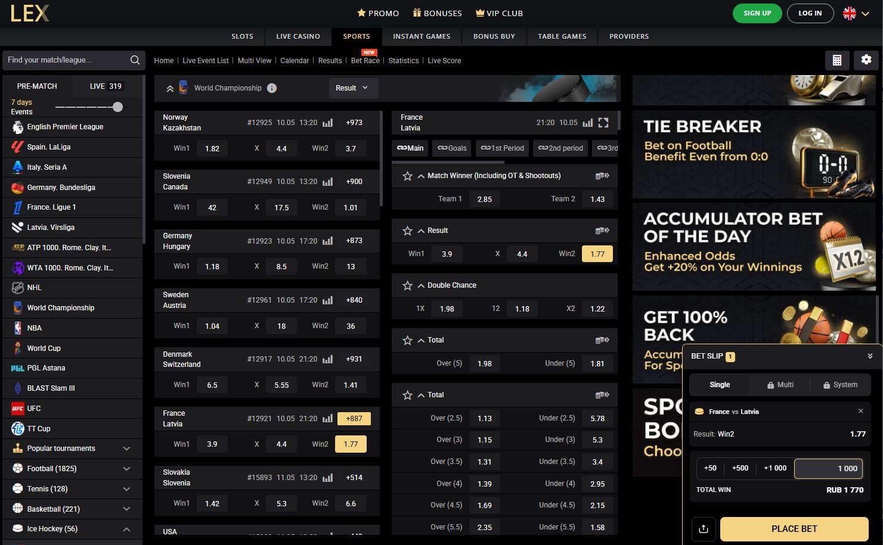The height and width of the screenshot is (545, 883).
Task: Open statistics chart icon for Slovenia Canada
Action: (x=327, y=182)
